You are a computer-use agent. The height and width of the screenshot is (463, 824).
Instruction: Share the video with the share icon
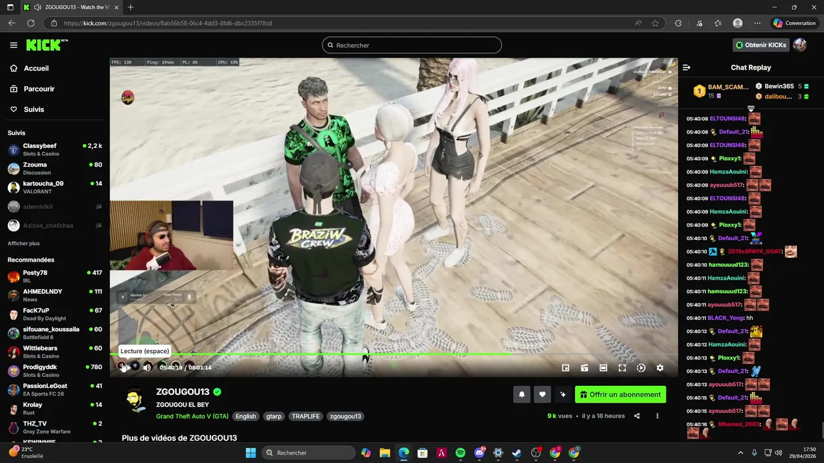pyautogui.click(x=637, y=416)
